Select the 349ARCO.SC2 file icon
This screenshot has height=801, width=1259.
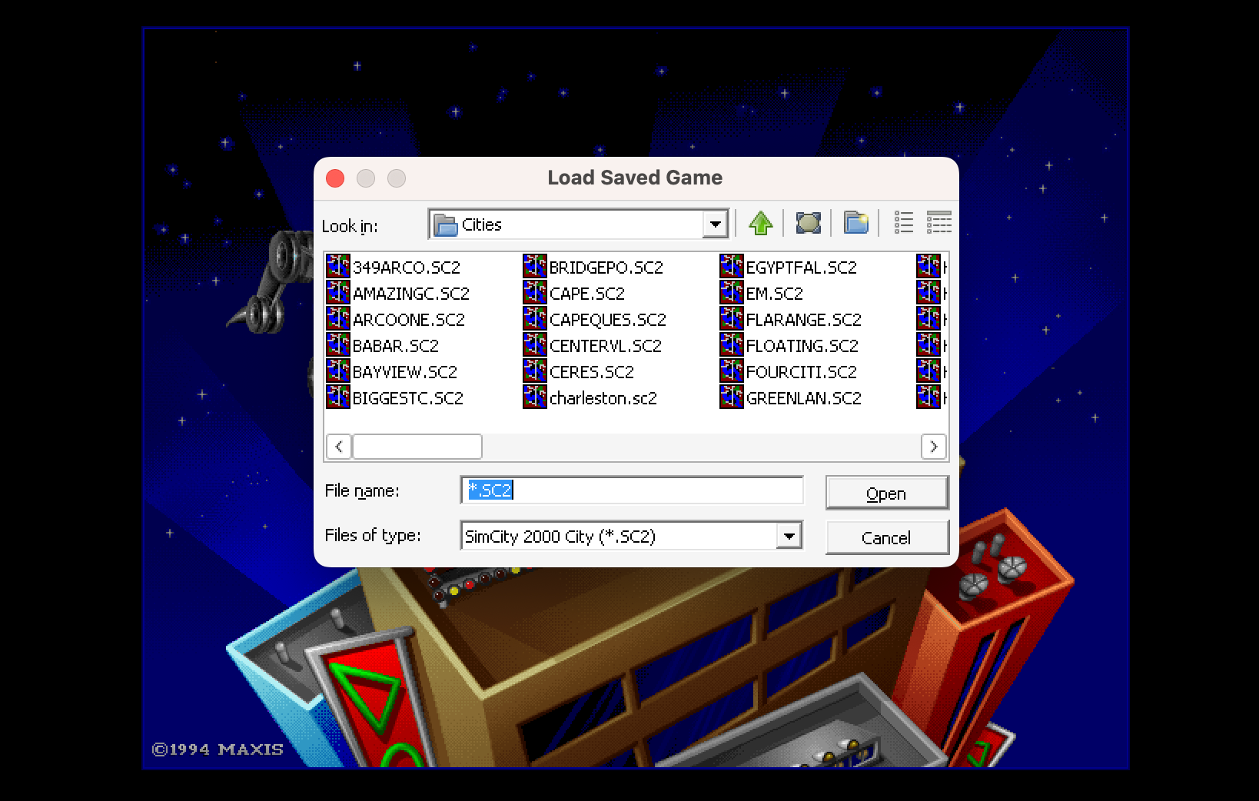click(x=338, y=267)
